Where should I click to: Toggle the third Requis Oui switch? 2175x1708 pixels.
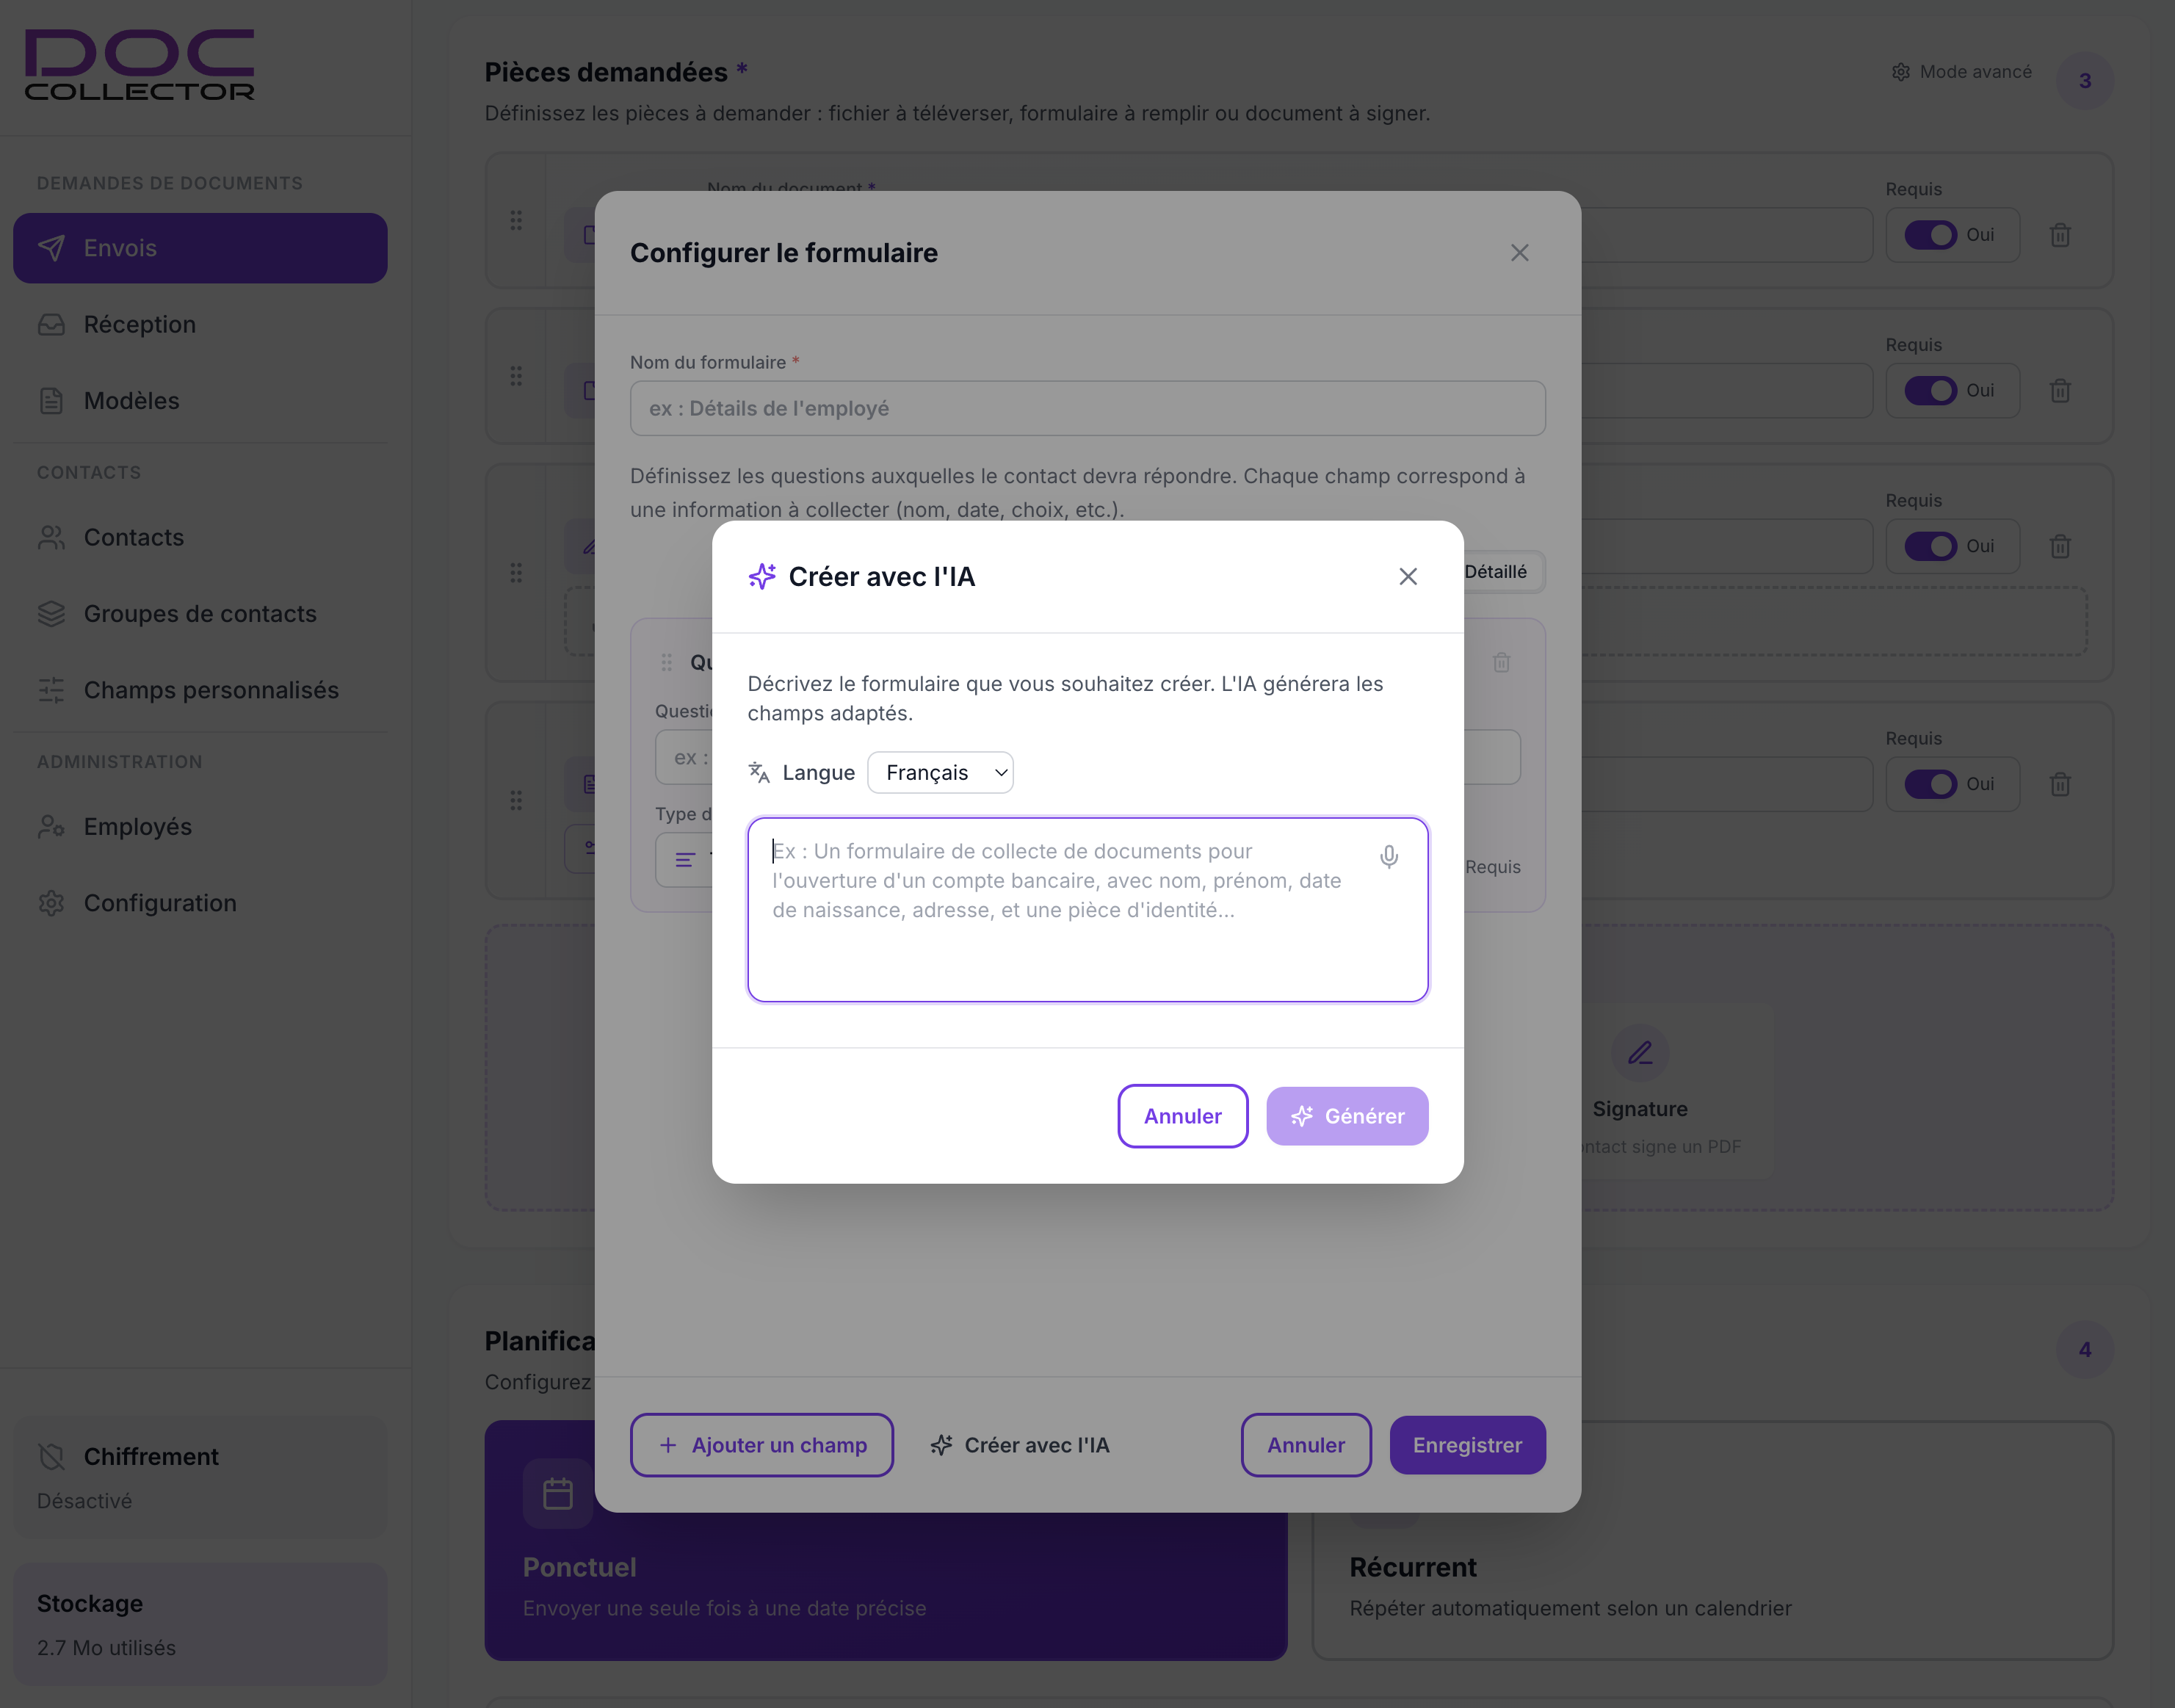[x=1930, y=546]
